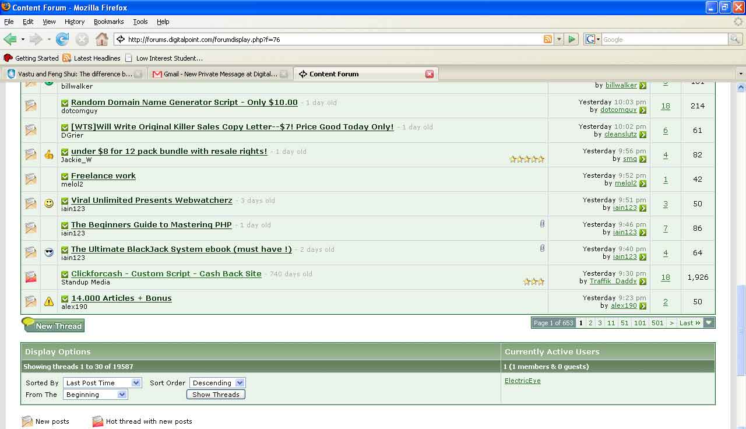
Task: Click the green Go arrow button
Action: click(572, 39)
